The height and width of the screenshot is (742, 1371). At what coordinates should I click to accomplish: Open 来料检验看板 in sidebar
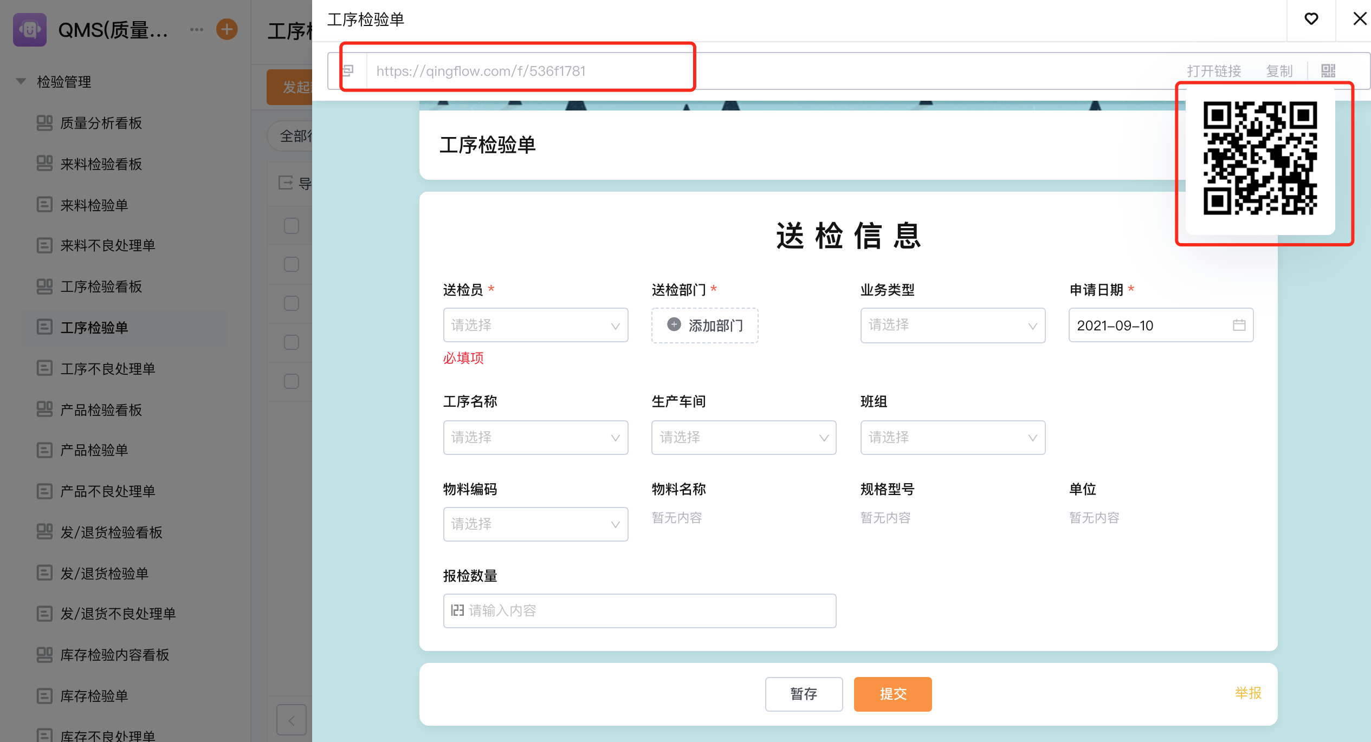[x=101, y=164]
